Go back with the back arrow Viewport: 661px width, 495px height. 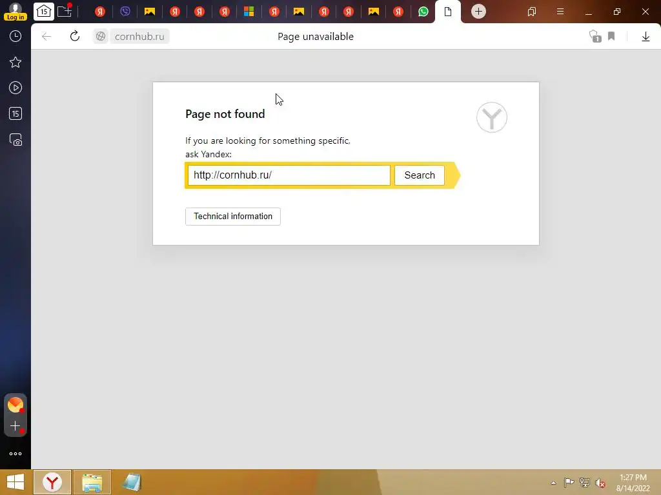46,37
